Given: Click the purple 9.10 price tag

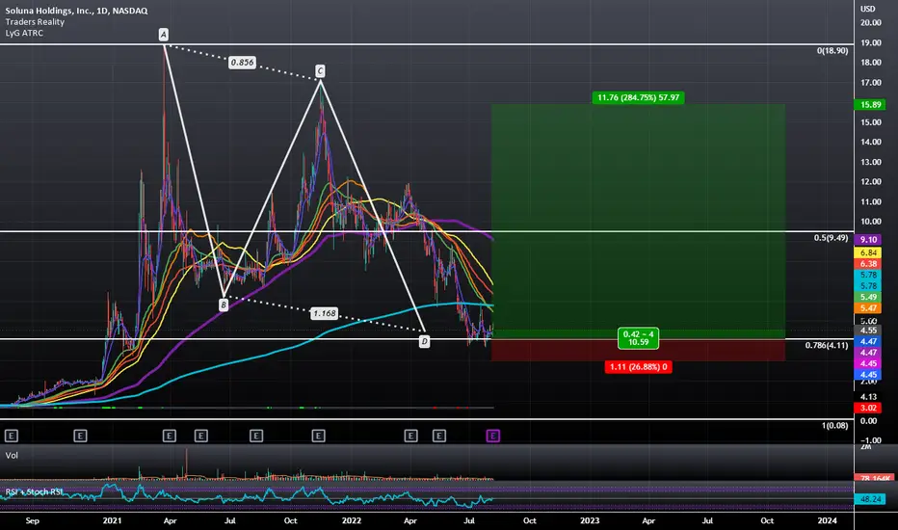Looking at the screenshot, I should tap(868, 240).
